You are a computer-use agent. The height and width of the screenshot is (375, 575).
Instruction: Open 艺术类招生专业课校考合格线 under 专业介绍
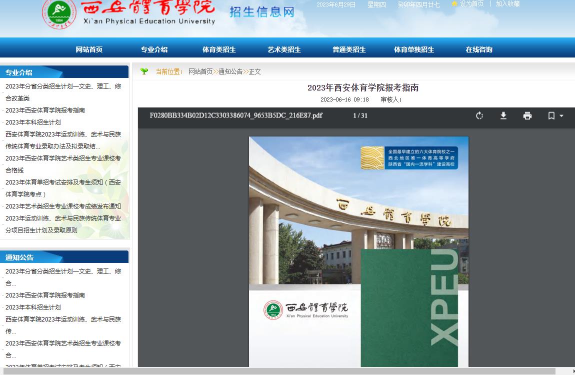(x=63, y=164)
